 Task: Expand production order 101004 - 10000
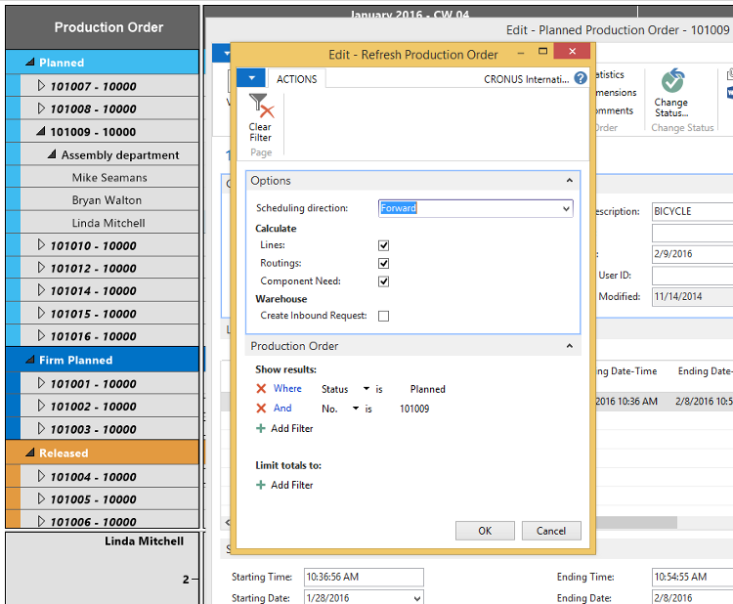41,476
